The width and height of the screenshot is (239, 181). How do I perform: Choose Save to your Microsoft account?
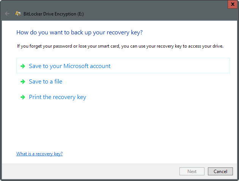coord(123,66)
